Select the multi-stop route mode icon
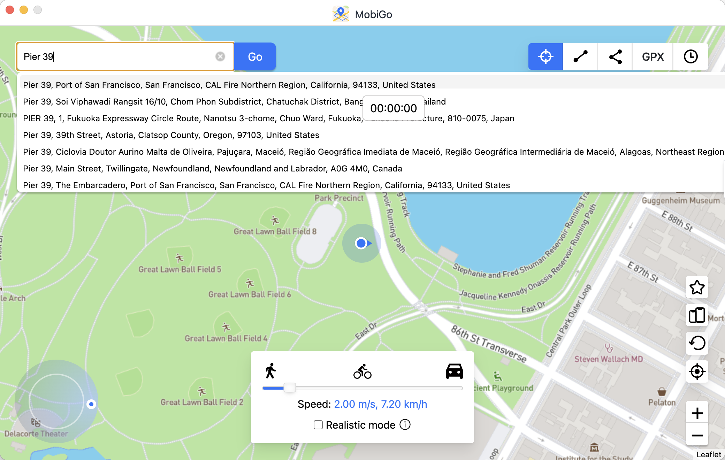Viewport: 725px width, 460px height. [x=615, y=56]
